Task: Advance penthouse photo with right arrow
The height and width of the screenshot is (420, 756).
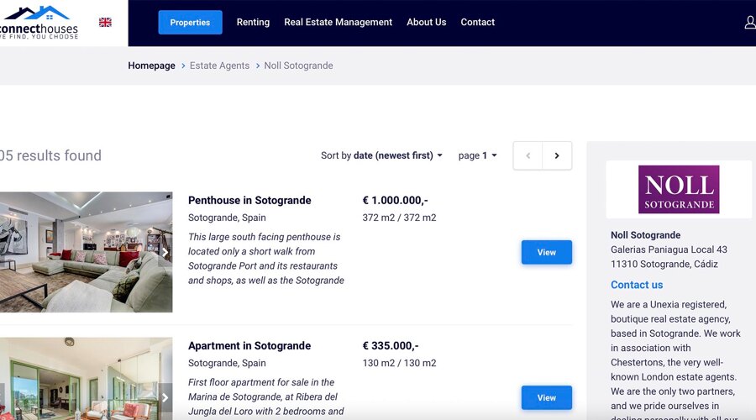Action: [165, 252]
